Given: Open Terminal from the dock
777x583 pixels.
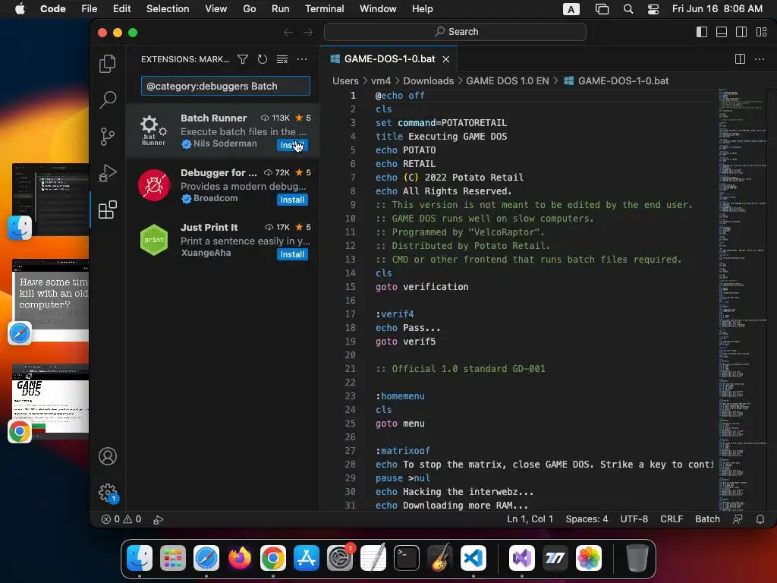Looking at the screenshot, I should point(407,558).
